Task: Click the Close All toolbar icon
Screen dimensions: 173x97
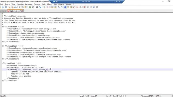Action: 12,7
